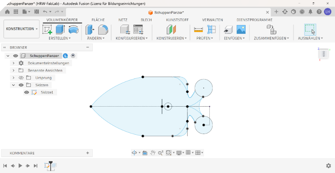Create a new sketch tool
The image size is (335, 173).
pos(48,29)
